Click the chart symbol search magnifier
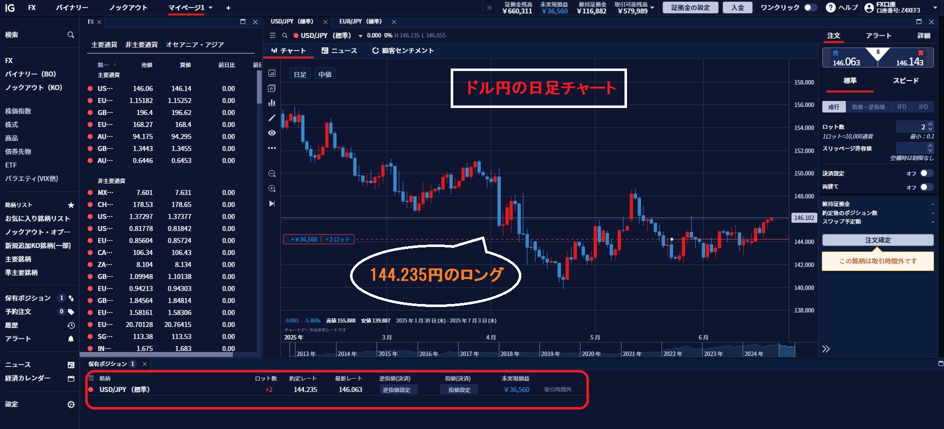The width and height of the screenshot is (944, 429). 284,35
